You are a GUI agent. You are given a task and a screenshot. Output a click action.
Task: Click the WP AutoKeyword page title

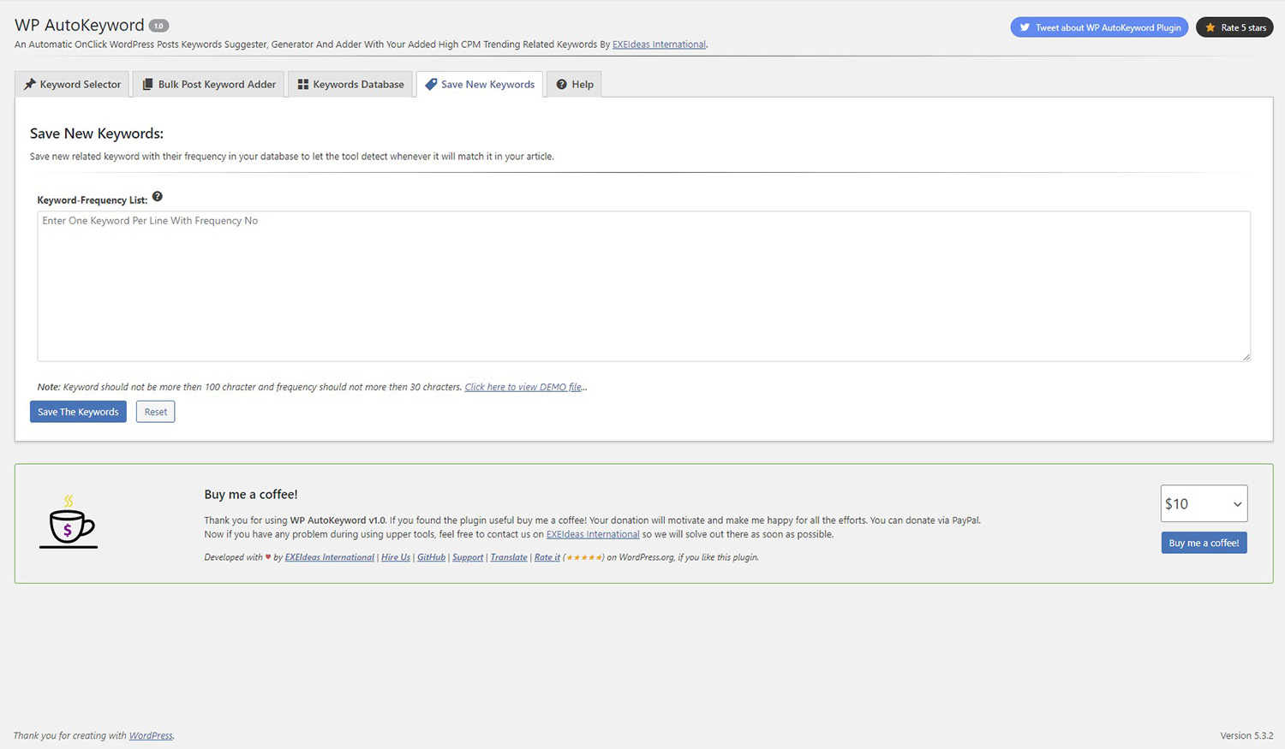click(80, 26)
